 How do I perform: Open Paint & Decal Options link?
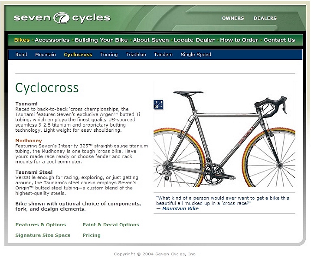[x=111, y=224]
